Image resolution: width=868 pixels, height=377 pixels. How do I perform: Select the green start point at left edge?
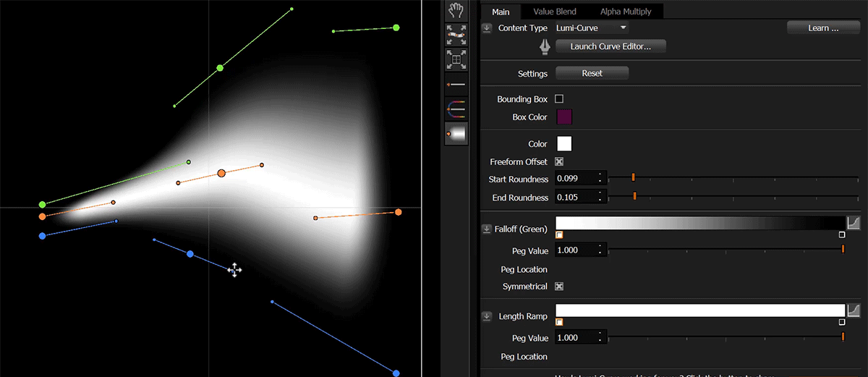coord(43,205)
